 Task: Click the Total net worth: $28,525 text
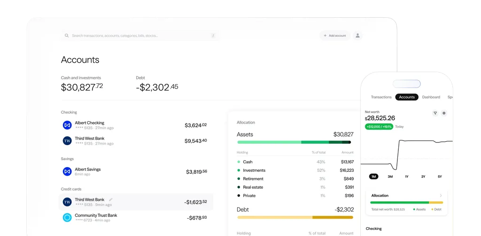point(388,209)
